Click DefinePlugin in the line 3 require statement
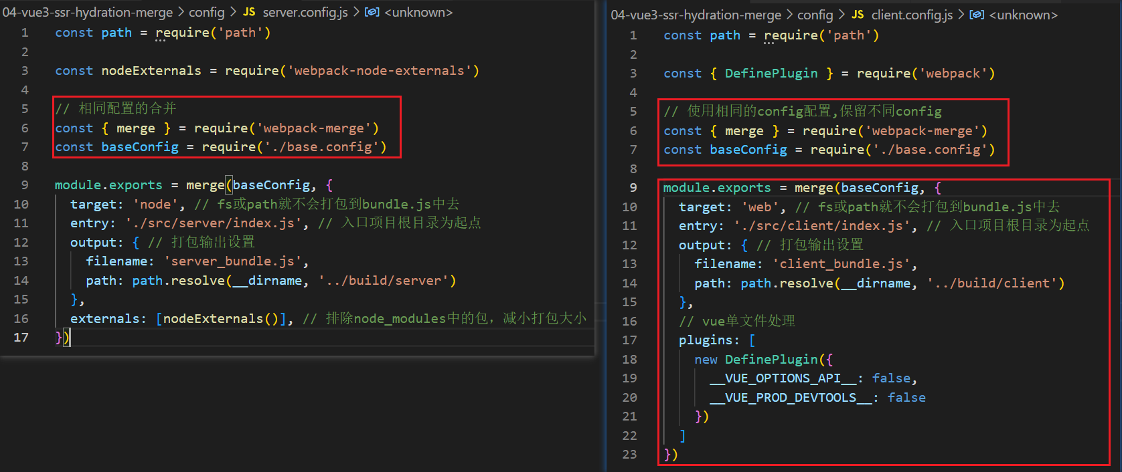1122x472 pixels. [x=771, y=74]
